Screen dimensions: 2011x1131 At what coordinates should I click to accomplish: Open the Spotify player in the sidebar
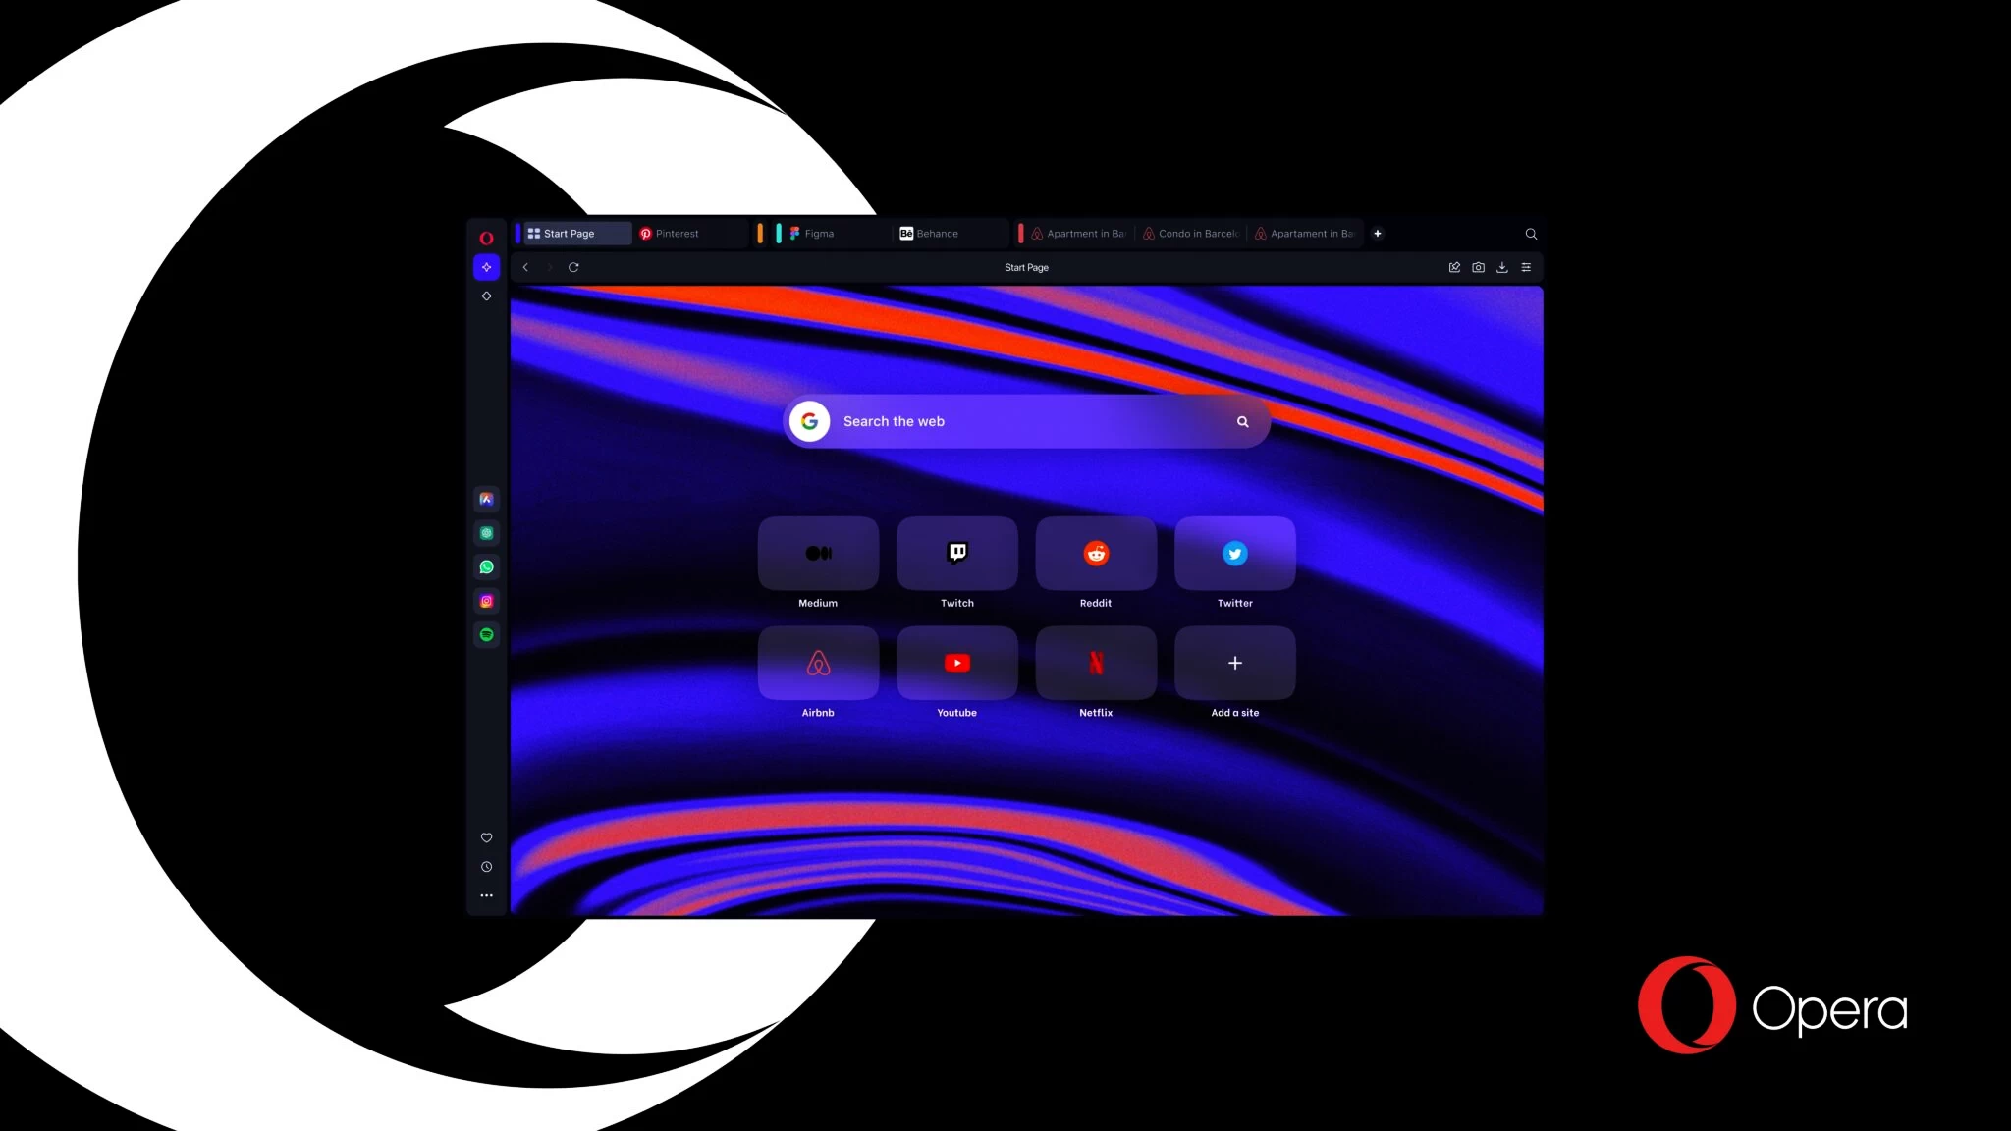pyautogui.click(x=486, y=635)
